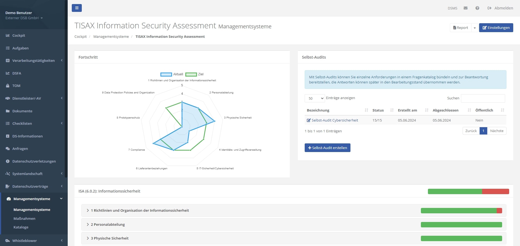Click the Checklisten list icon

pos(8,123)
